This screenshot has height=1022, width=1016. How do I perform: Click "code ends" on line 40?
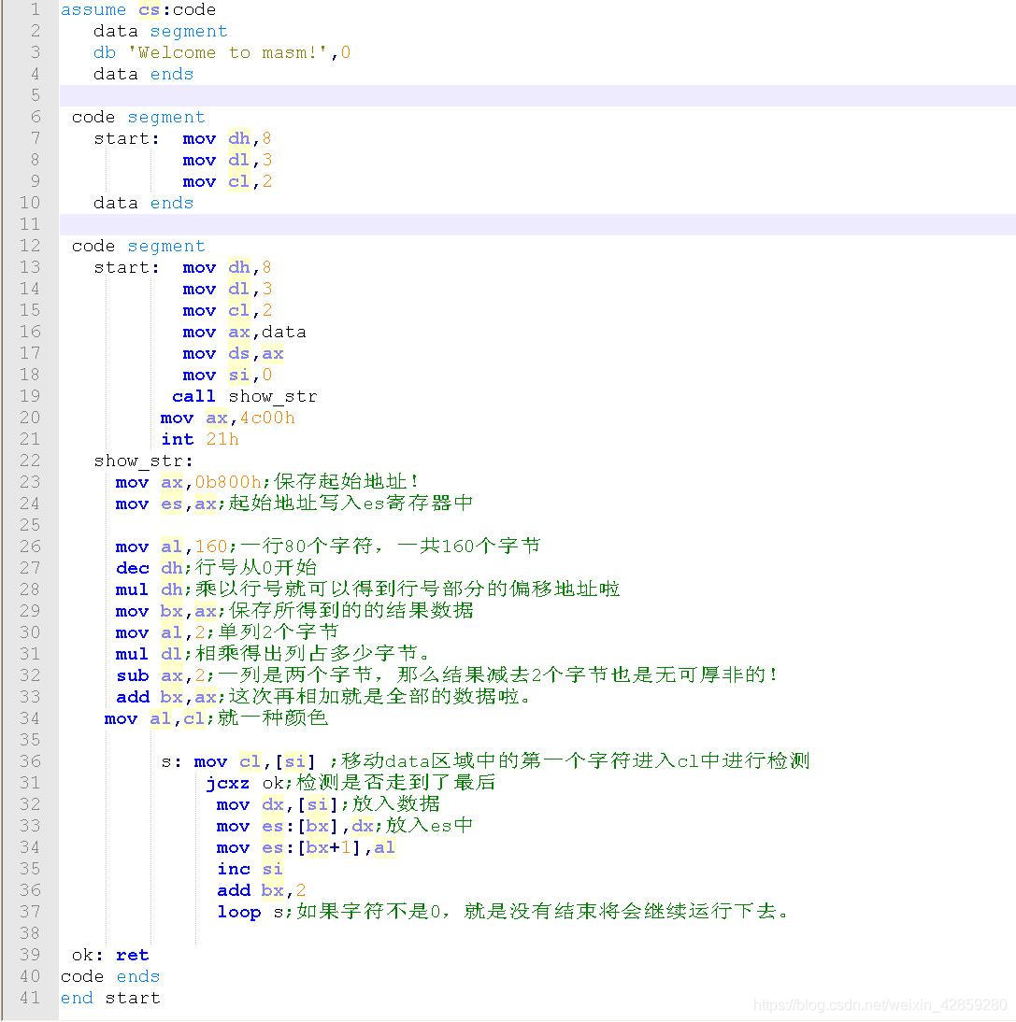tap(110, 976)
